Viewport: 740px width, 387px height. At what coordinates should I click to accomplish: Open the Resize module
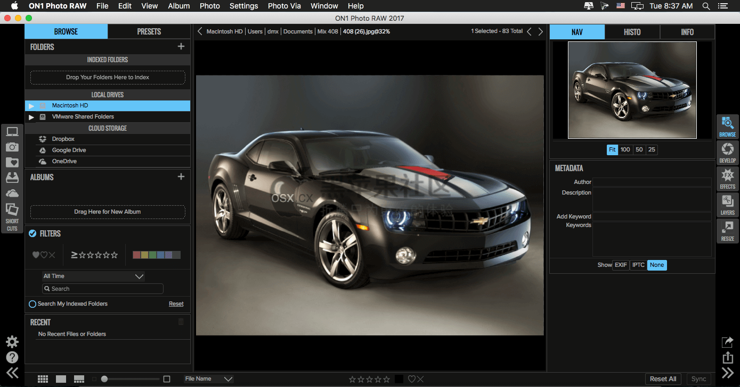pyautogui.click(x=727, y=231)
